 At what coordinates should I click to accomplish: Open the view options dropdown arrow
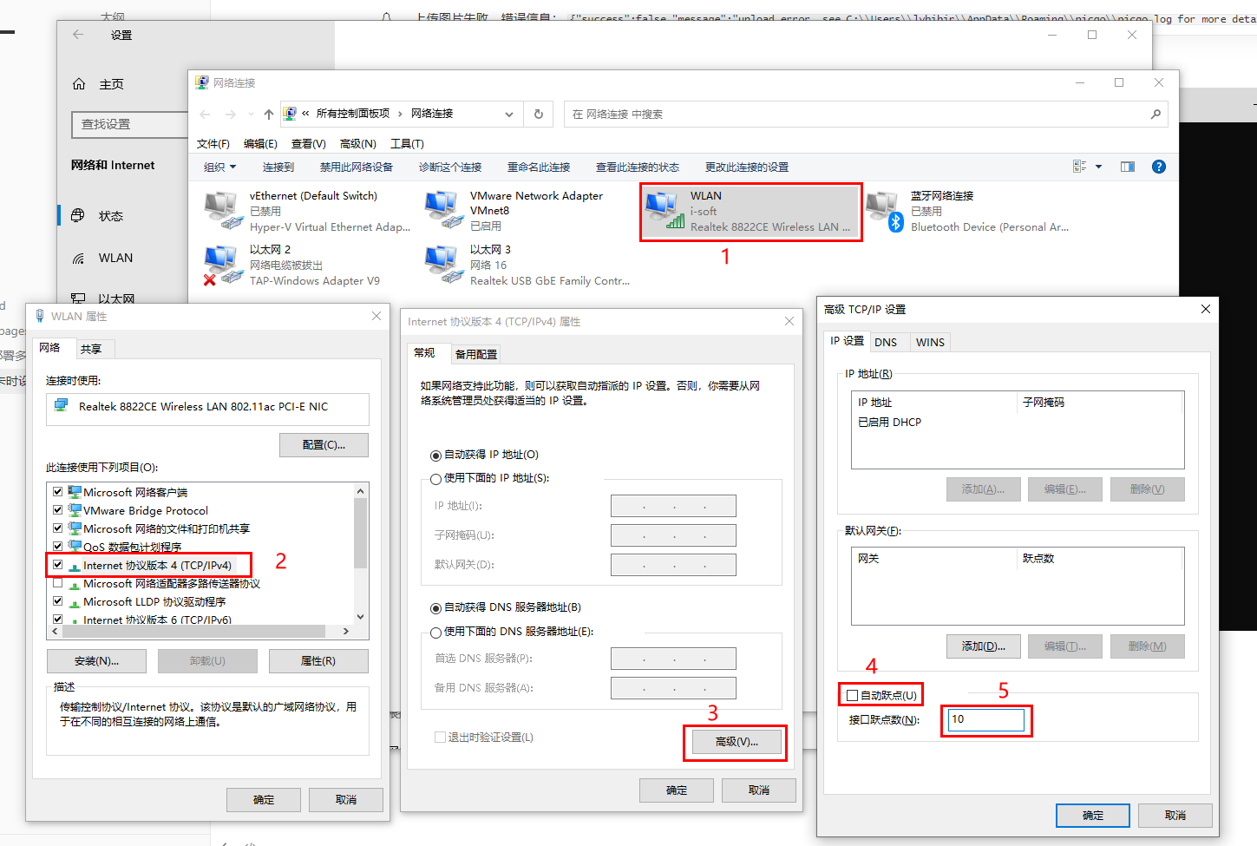click(x=1098, y=167)
